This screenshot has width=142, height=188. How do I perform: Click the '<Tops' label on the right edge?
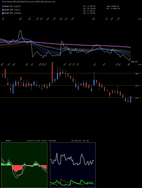coord(140,19)
